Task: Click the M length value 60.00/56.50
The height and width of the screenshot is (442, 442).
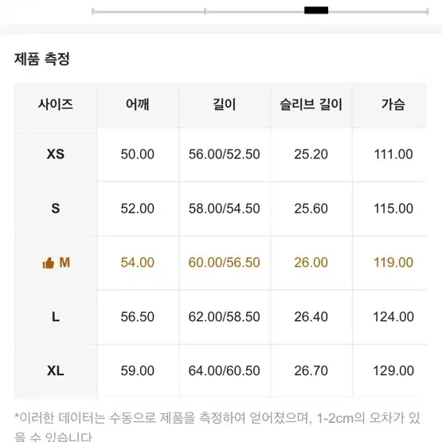Action: 225,263
